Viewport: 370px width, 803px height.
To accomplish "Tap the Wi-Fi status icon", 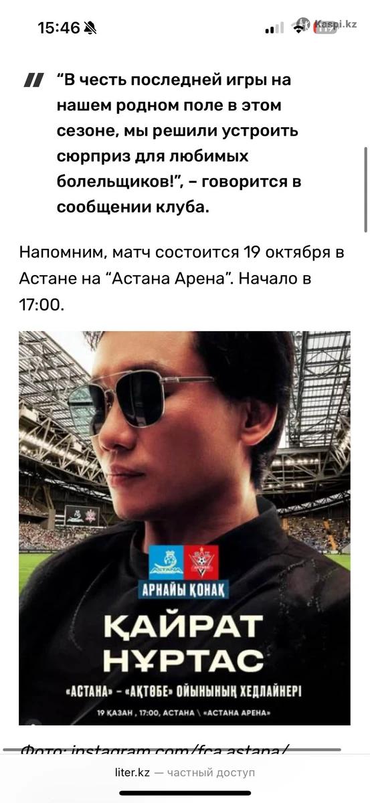I will (x=299, y=28).
